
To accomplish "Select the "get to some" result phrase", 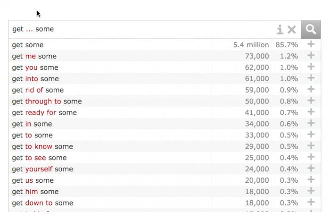I will 32,135.
